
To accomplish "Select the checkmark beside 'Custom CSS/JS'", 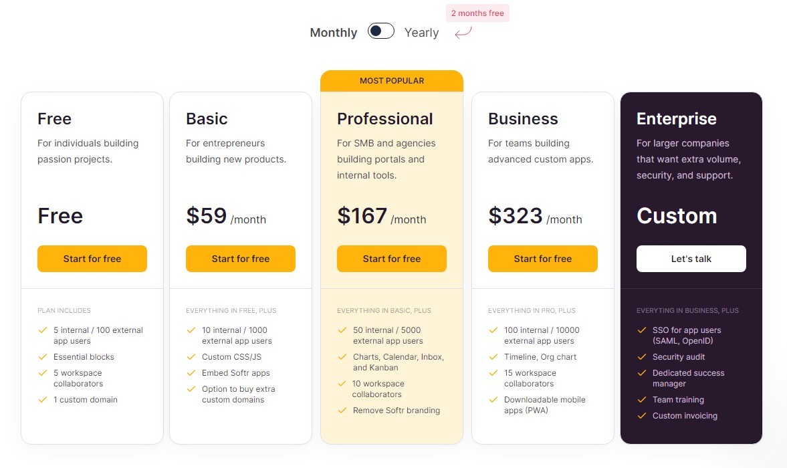I will (191, 357).
